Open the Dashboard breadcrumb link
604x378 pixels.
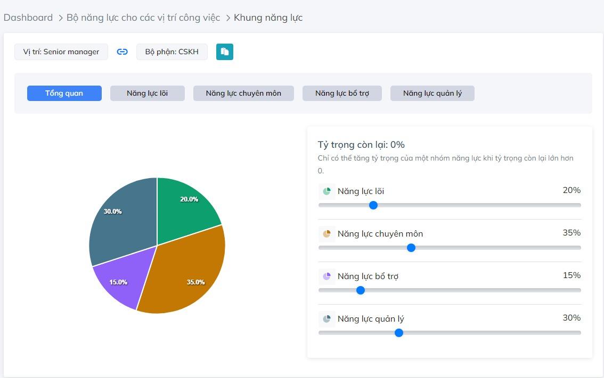(28, 18)
